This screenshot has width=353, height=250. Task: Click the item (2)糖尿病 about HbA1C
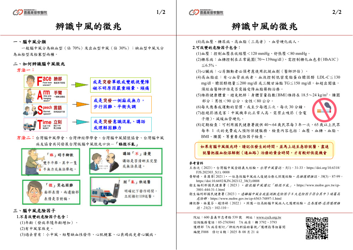(268, 63)
